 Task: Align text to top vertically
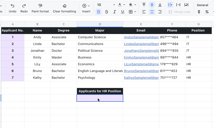(144, 5)
